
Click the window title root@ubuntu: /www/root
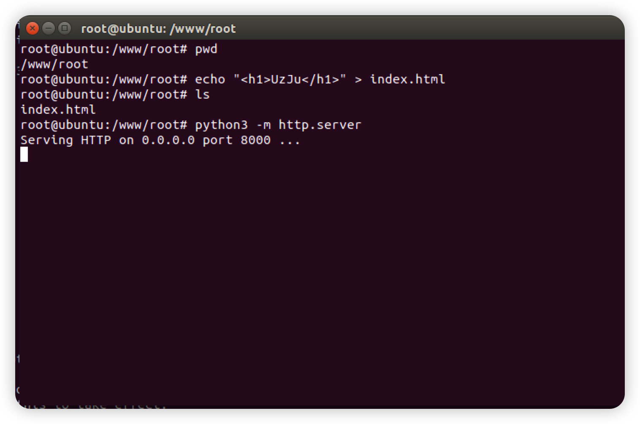(158, 29)
